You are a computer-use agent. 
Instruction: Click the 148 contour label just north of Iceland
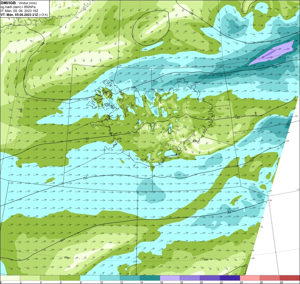[133, 87]
